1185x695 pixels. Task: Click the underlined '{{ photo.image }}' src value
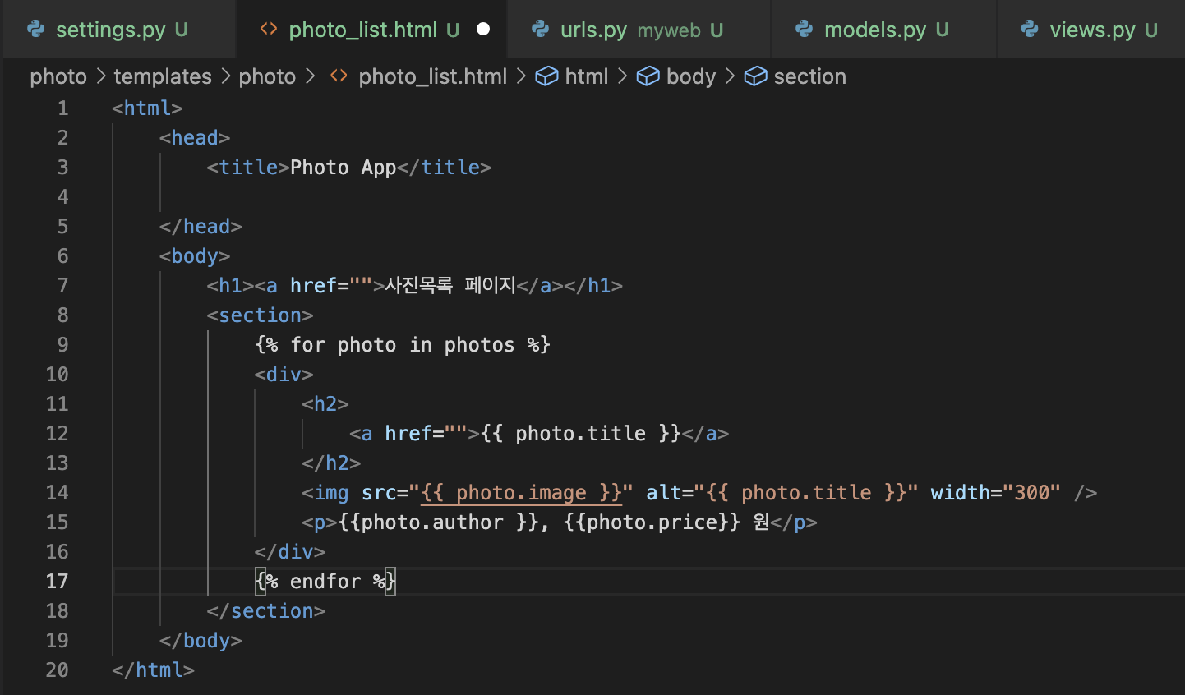[521, 493]
